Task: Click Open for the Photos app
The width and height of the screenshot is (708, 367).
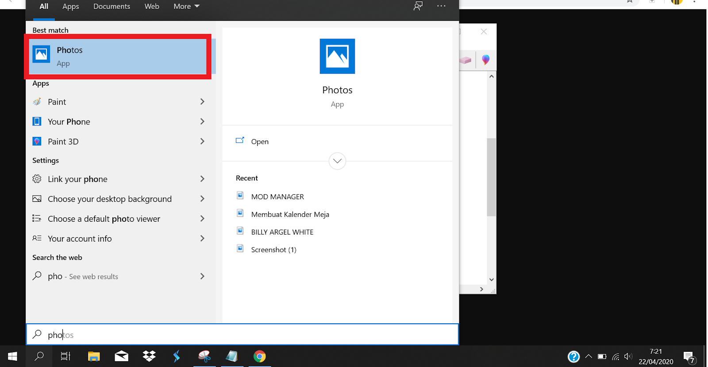Action: (x=260, y=141)
